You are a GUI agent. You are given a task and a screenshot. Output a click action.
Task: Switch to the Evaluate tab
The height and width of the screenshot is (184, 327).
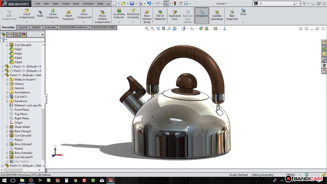[50, 27]
